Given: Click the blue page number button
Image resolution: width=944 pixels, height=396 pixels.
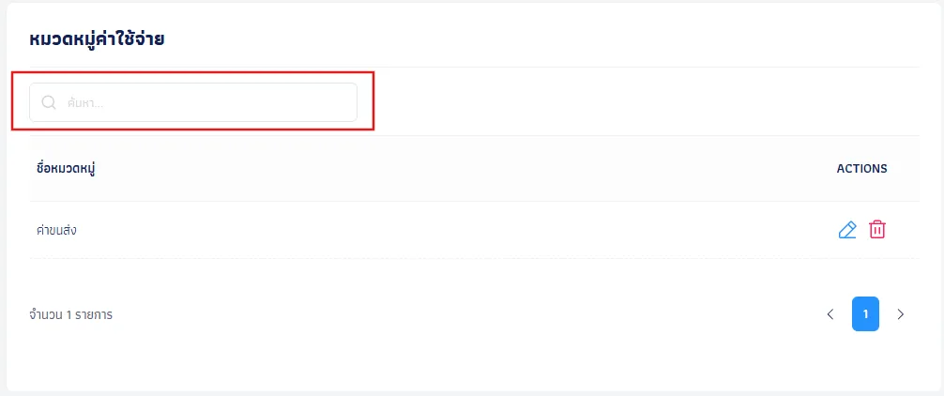Looking at the screenshot, I should (x=865, y=313).
